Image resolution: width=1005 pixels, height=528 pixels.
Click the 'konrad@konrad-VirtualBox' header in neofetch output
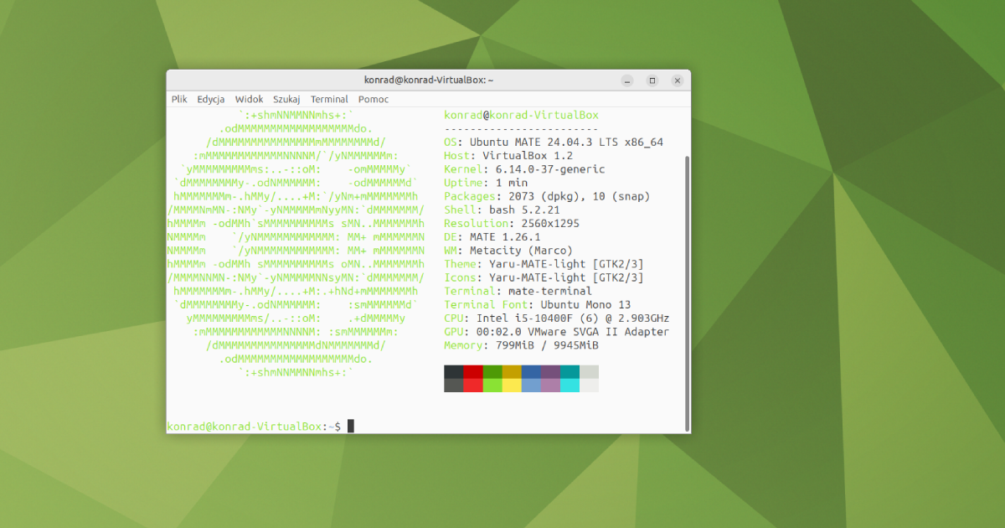point(521,115)
